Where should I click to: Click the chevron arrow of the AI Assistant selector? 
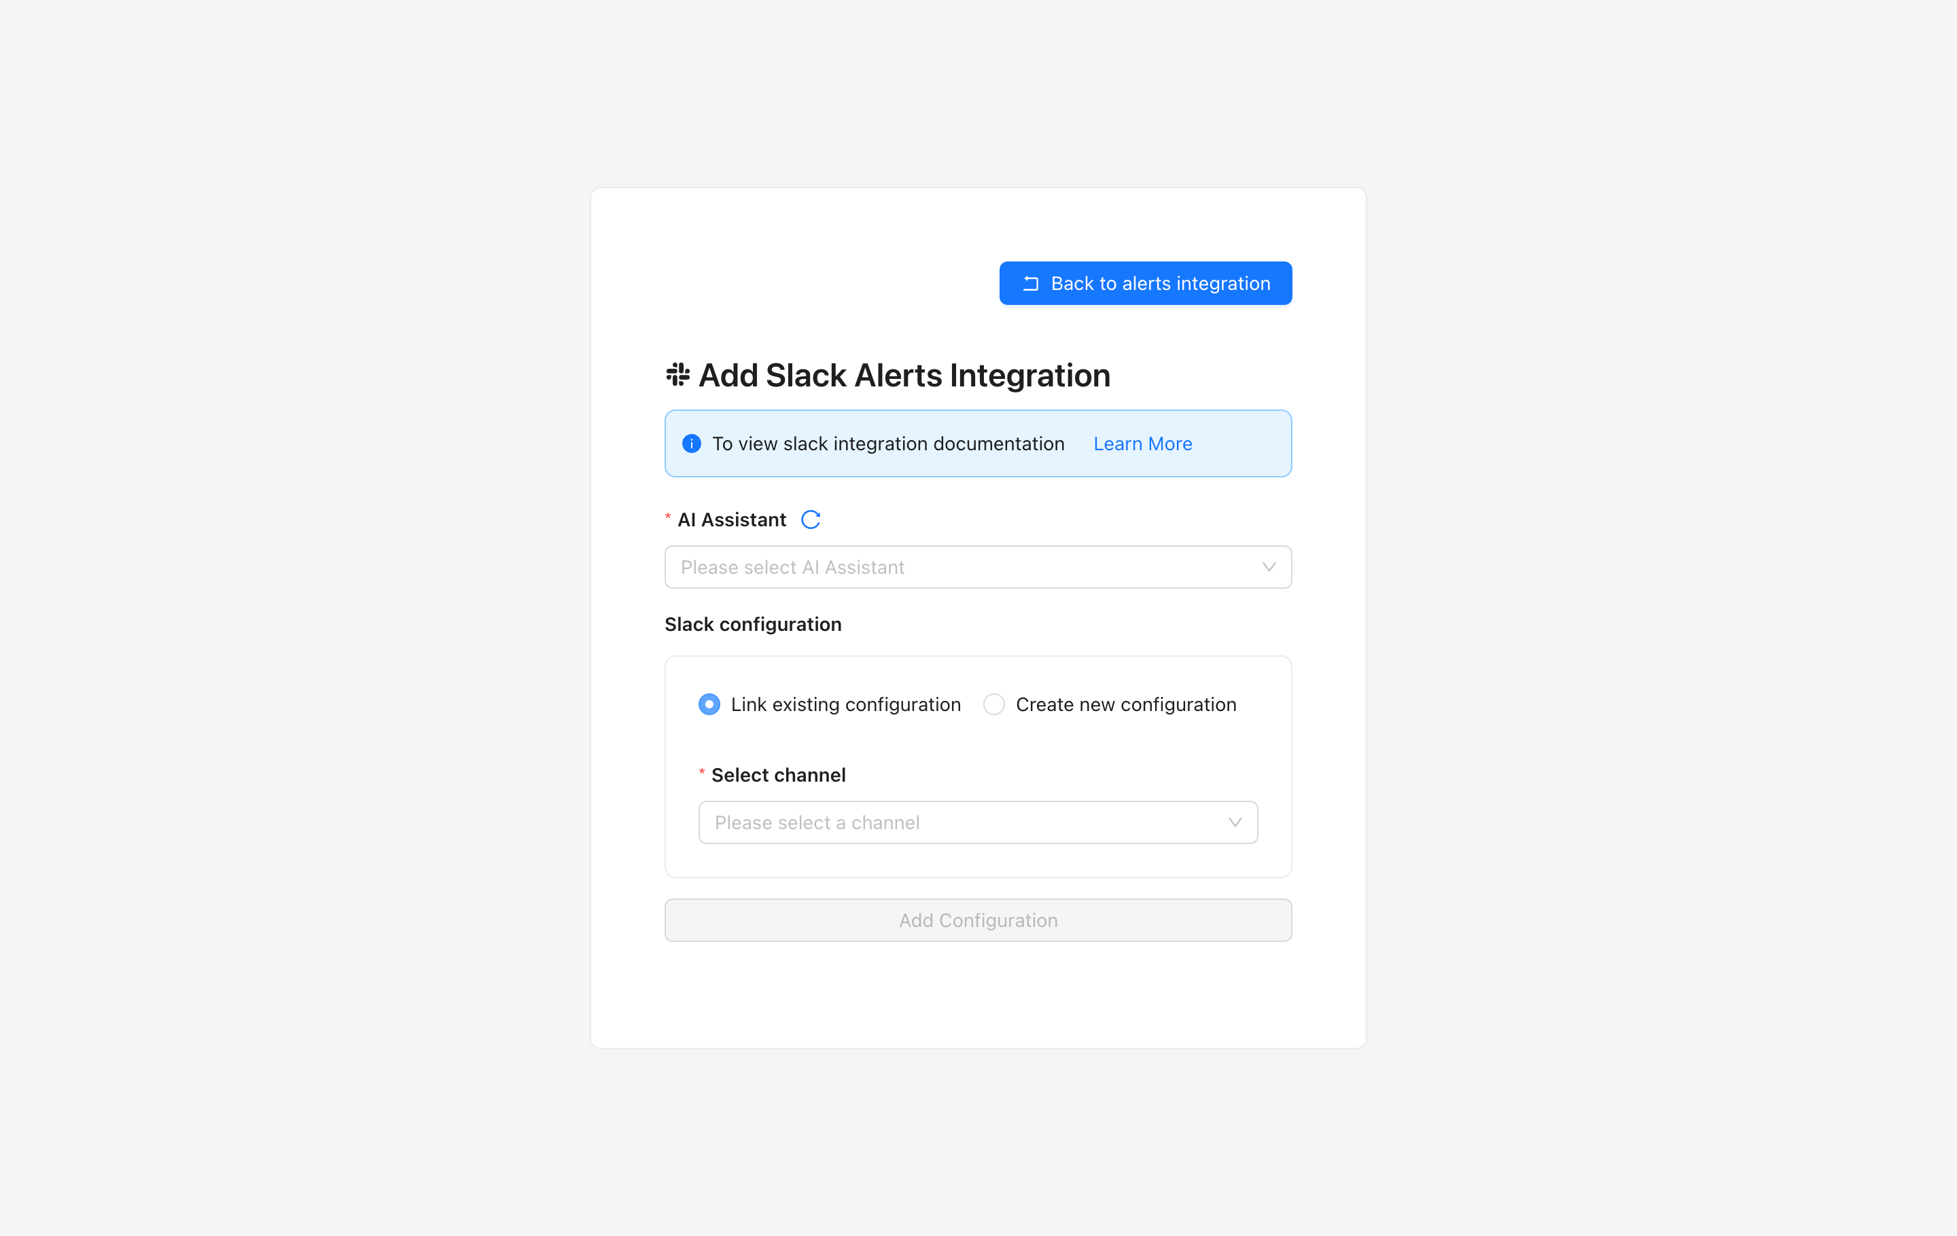(x=1269, y=567)
